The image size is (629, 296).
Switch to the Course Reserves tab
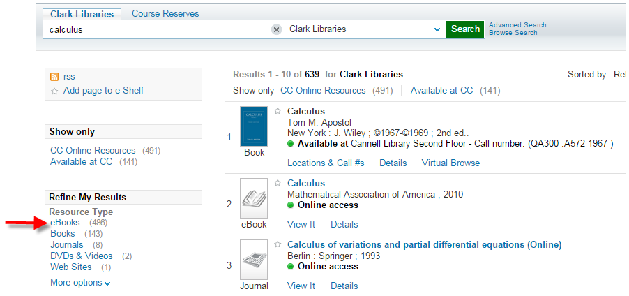point(165,14)
